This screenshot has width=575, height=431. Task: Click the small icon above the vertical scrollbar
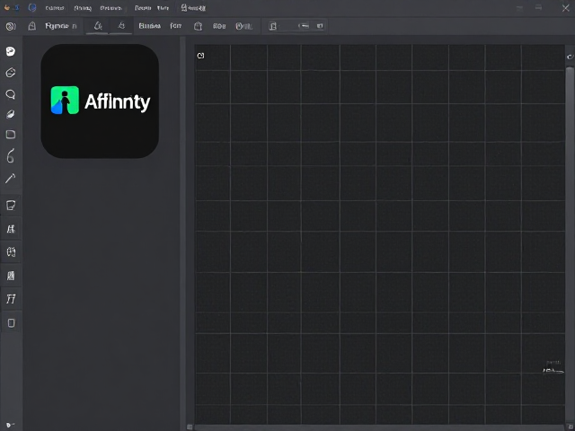(570, 57)
